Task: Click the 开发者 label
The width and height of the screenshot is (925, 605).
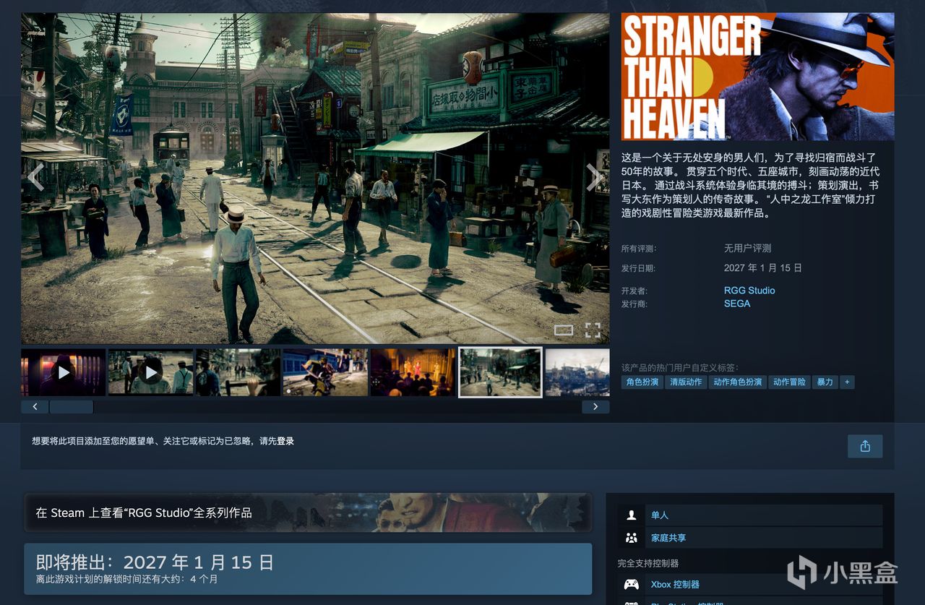Action: tap(634, 291)
